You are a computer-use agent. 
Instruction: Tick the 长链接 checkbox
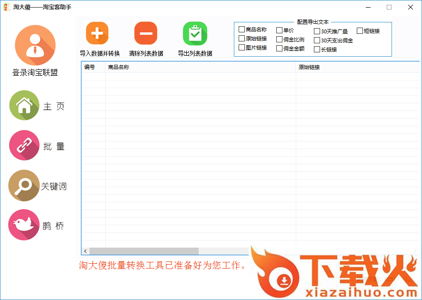[317, 50]
